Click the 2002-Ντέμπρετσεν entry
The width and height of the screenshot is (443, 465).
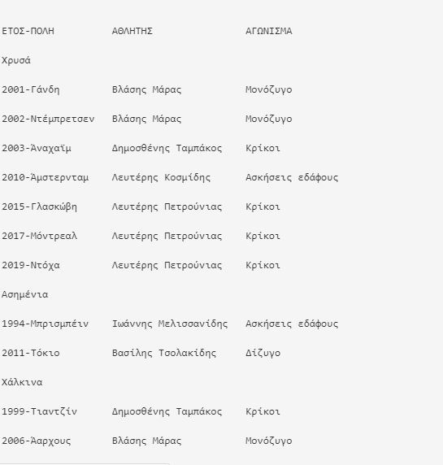tap(48, 120)
